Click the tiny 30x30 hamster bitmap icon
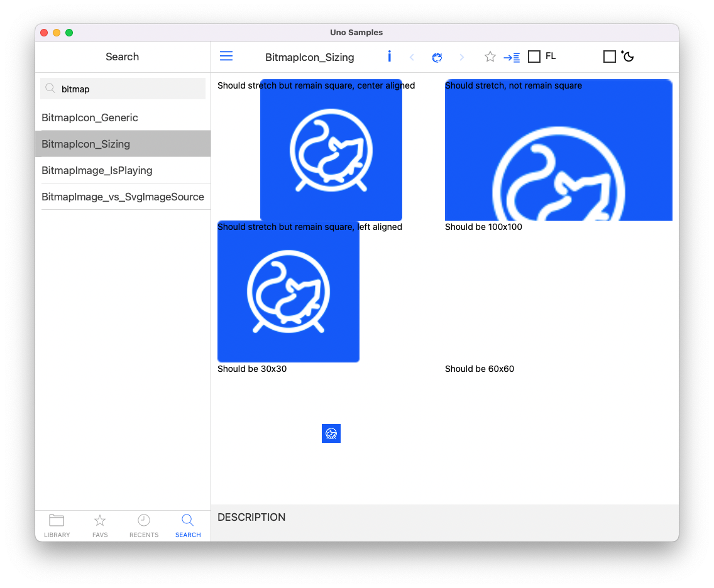Image resolution: width=714 pixels, height=588 pixels. pyautogui.click(x=331, y=433)
